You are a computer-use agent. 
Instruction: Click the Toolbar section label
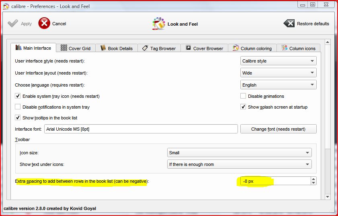coord(23,139)
